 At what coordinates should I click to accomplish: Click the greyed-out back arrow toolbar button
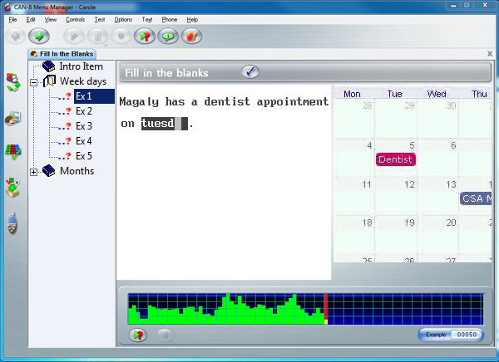[15, 37]
